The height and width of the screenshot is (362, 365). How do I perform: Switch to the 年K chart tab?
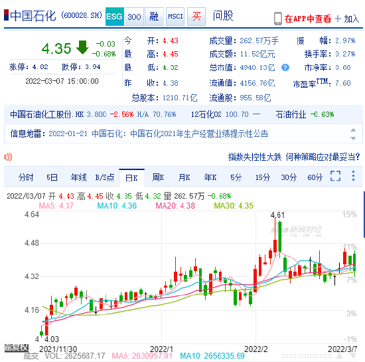210,177
